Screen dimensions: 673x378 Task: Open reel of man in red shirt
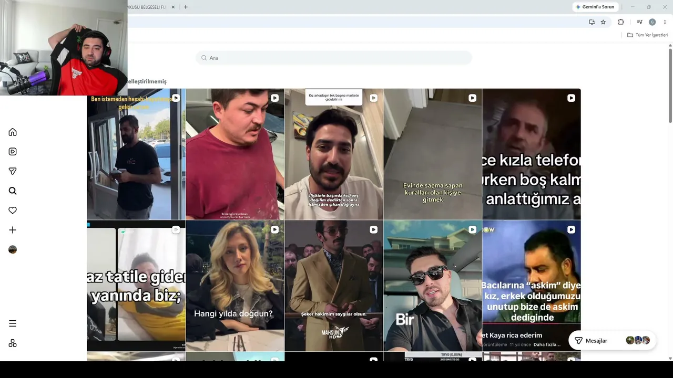(235, 154)
